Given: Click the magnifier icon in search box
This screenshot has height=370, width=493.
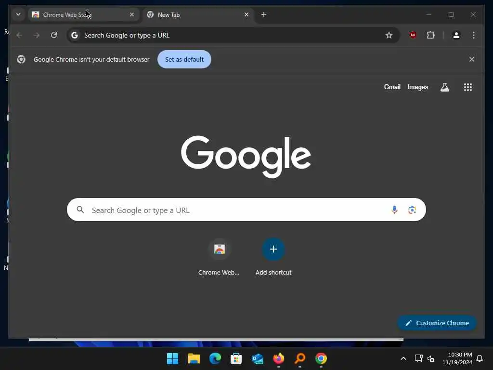Looking at the screenshot, I should tap(80, 210).
